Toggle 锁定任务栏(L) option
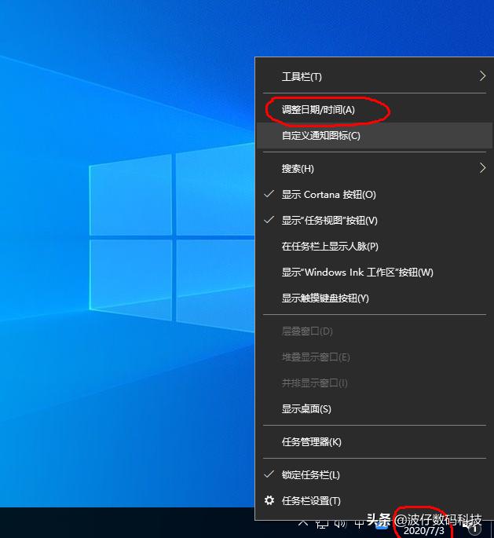 coord(374,475)
